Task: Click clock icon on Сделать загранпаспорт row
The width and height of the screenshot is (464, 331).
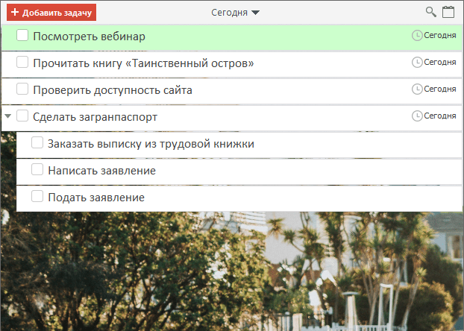Action: [417, 116]
